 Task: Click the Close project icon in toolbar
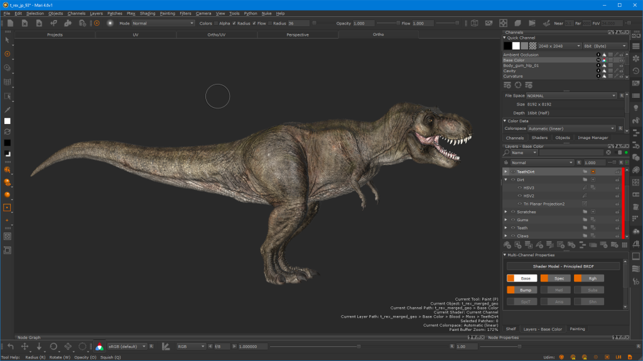24,23
